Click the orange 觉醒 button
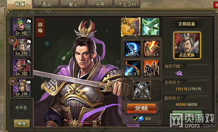 point(142,108)
